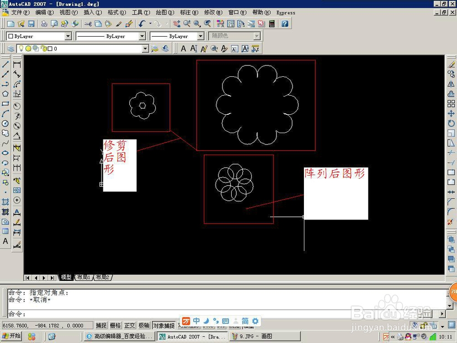Open the 文件(F) menu

[21, 12]
